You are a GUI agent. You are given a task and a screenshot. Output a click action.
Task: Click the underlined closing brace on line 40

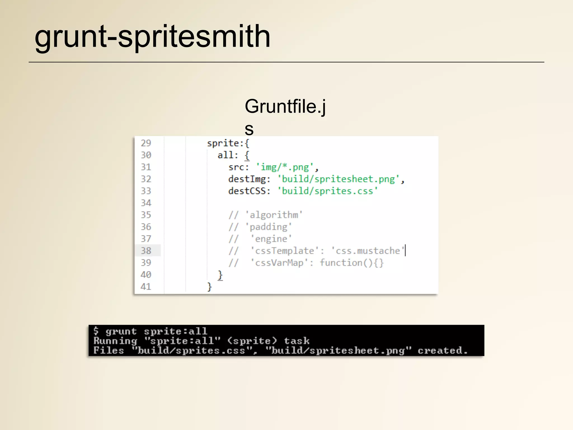[220, 275]
